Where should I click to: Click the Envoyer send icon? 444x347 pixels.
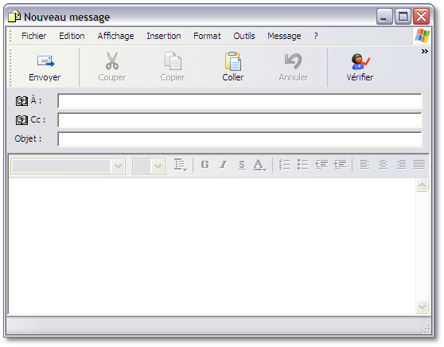(45, 61)
